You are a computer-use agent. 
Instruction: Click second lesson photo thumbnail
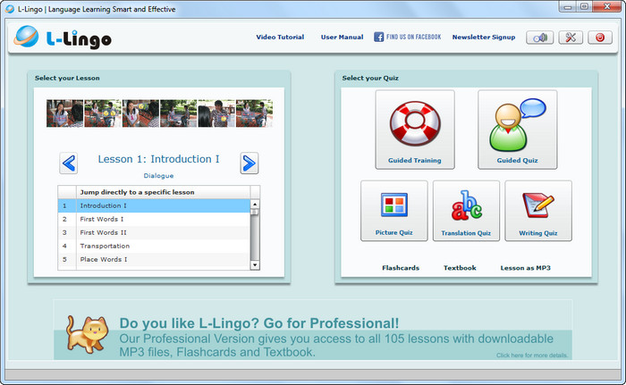coord(103,113)
